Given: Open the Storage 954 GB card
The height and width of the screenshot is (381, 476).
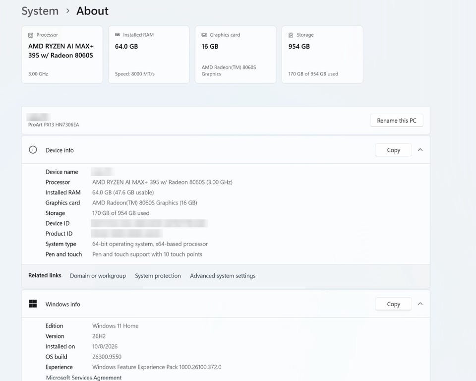Looking at the screenshot, I should pyautogui.click(x=322, y=55).
